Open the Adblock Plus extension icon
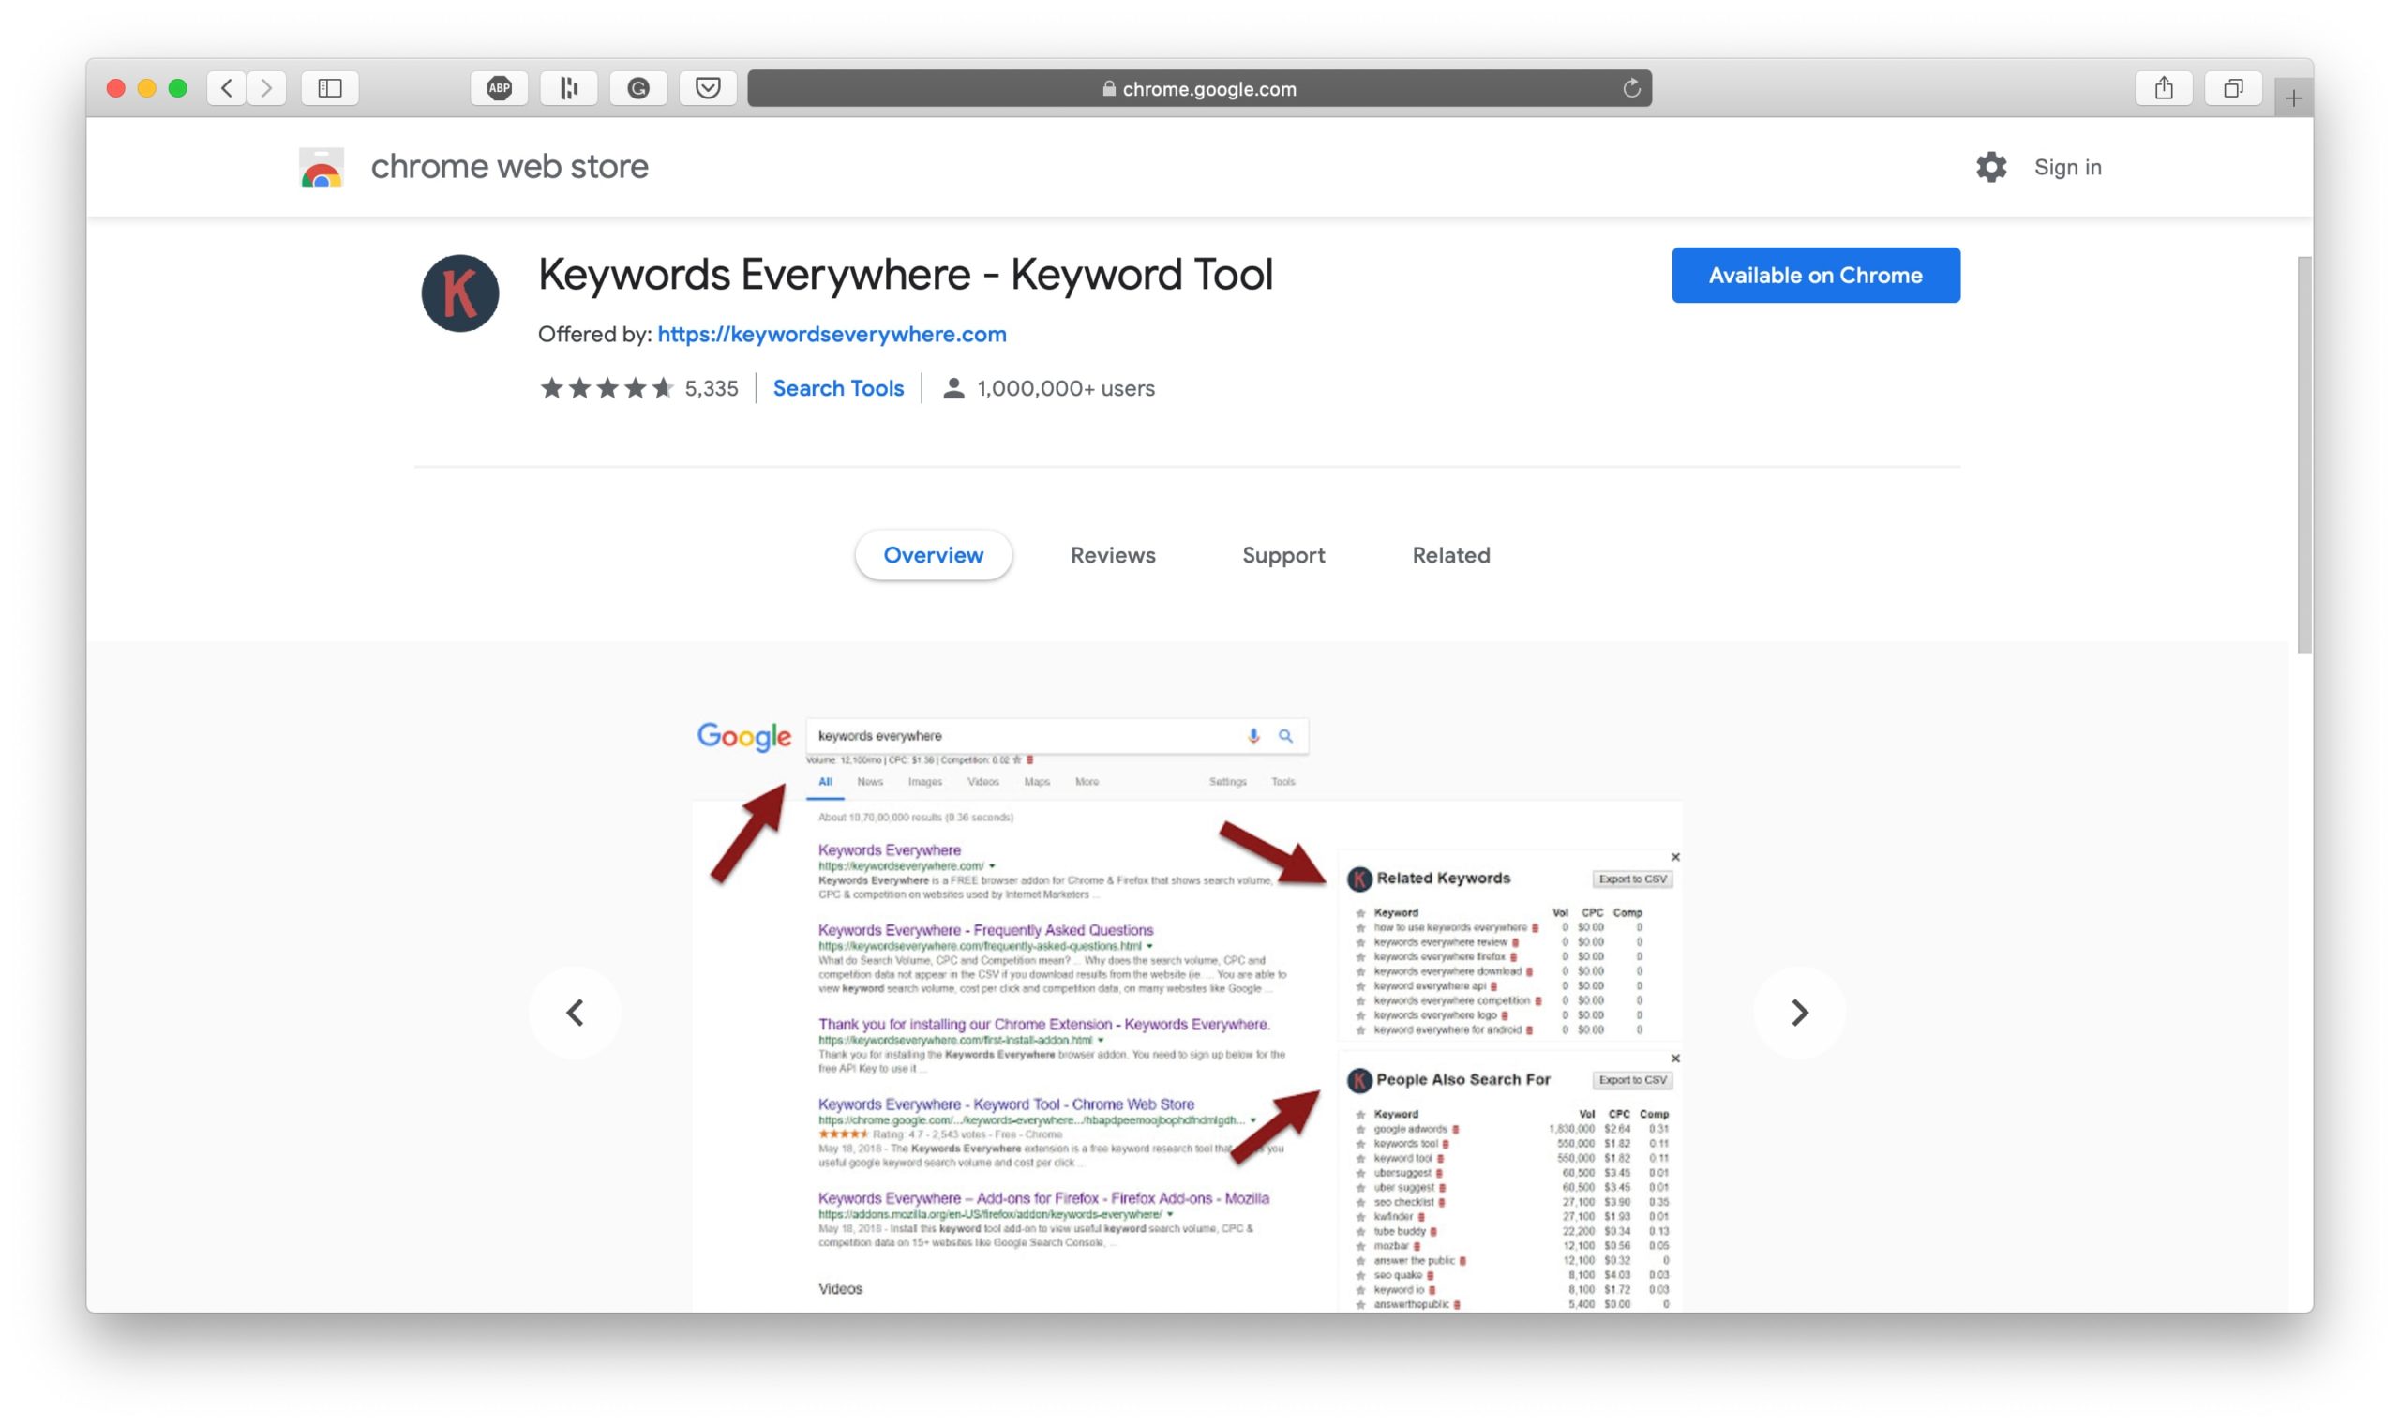This screenshot has height=1427, width=2400. point(499,88)
